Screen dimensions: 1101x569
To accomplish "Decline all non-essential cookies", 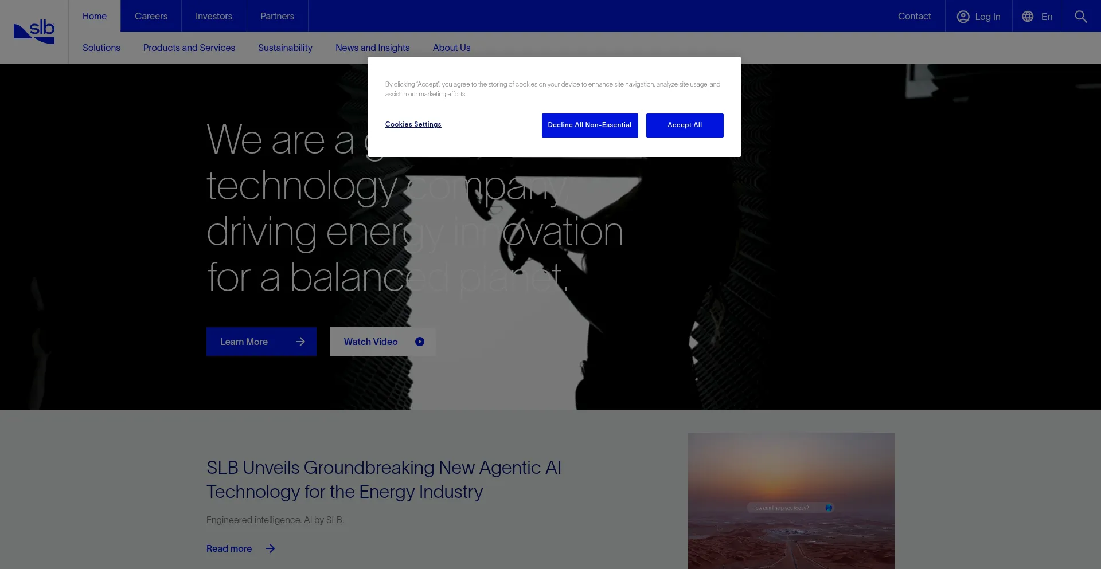I will point(589,125).
